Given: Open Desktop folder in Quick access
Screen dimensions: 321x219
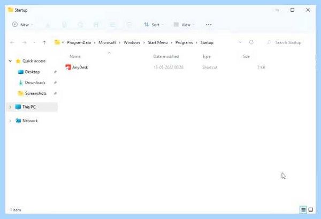Looking at the screenshot, I should (32, 72).
